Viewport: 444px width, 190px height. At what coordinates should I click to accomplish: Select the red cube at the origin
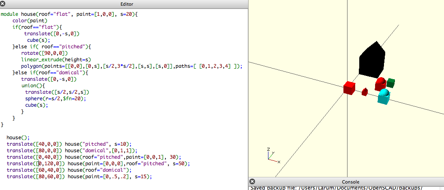tap(349, 88)
